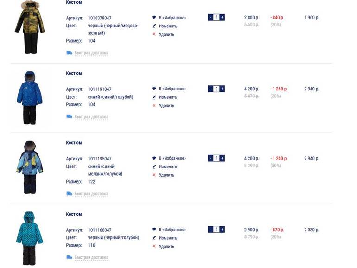Click "Удалить" for blue suit 1011191047
357x268 pixels.
point(166,106)
